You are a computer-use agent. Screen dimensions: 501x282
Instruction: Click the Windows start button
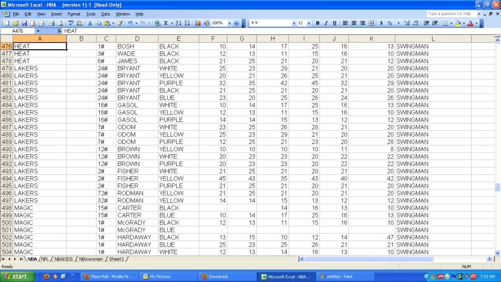[x=17, y=276]
